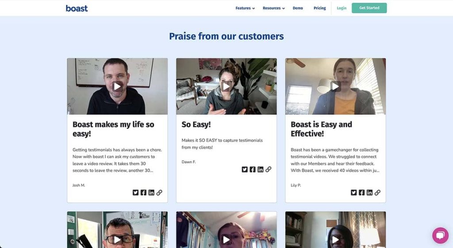Click Josh M.'s testimonial description text
Image resolution: width=453 pixels, height=248 pixels.
[x=117, y=160]
